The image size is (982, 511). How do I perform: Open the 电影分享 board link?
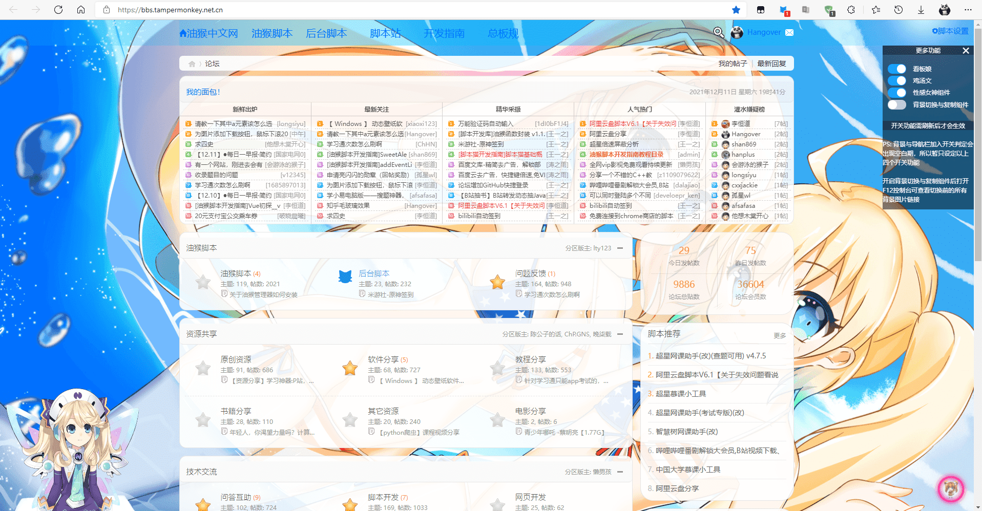[531, 411]
